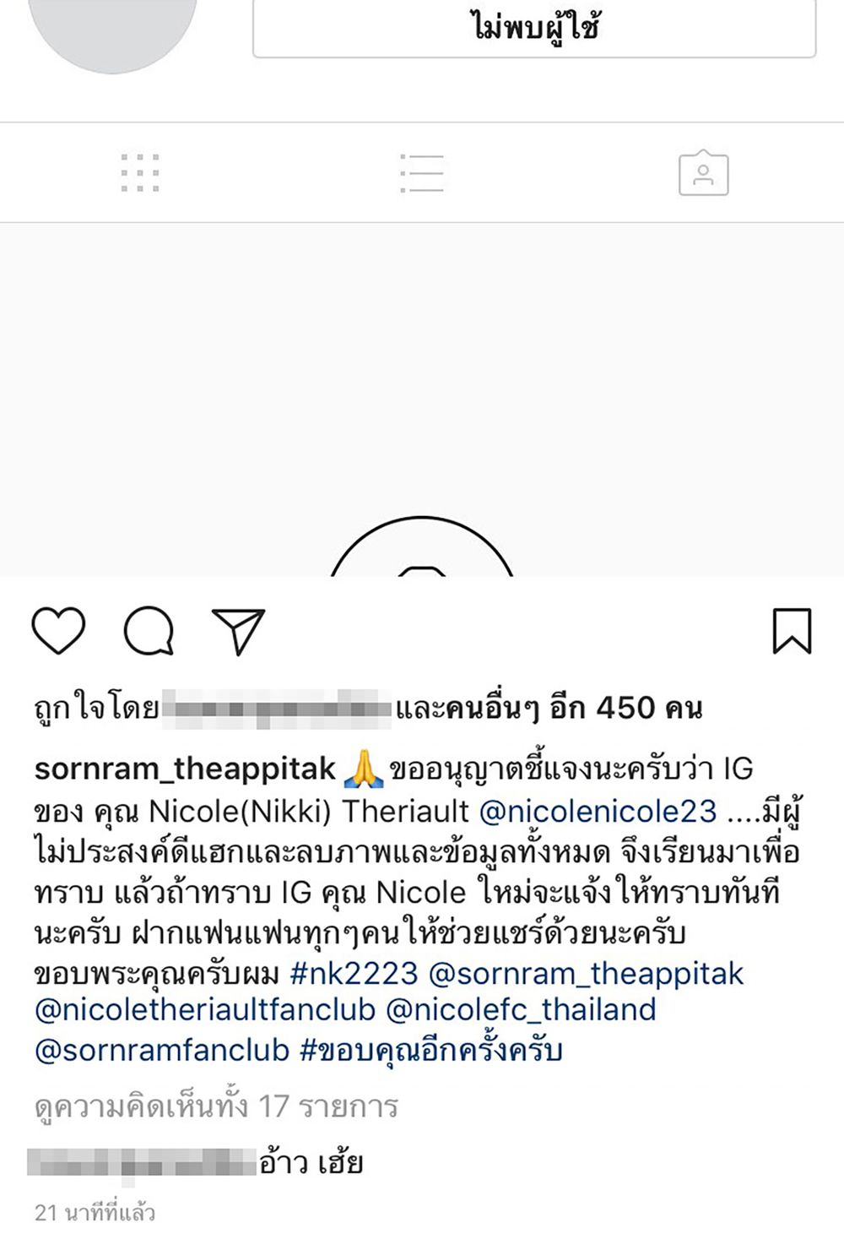Tap the ไม่พบผู้ใช้ button

coord(534,29)
